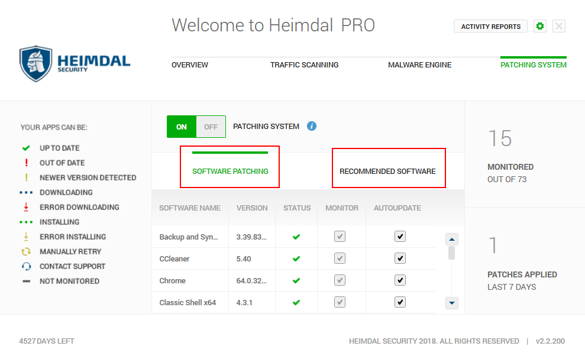585x362 pixels.
Task: Click the 15 monitored count
Action: point(500,138)
